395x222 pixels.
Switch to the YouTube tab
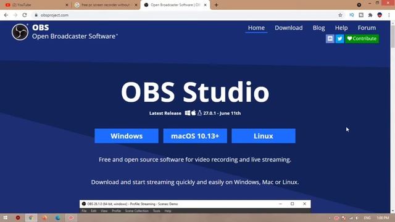click(36, 5)
